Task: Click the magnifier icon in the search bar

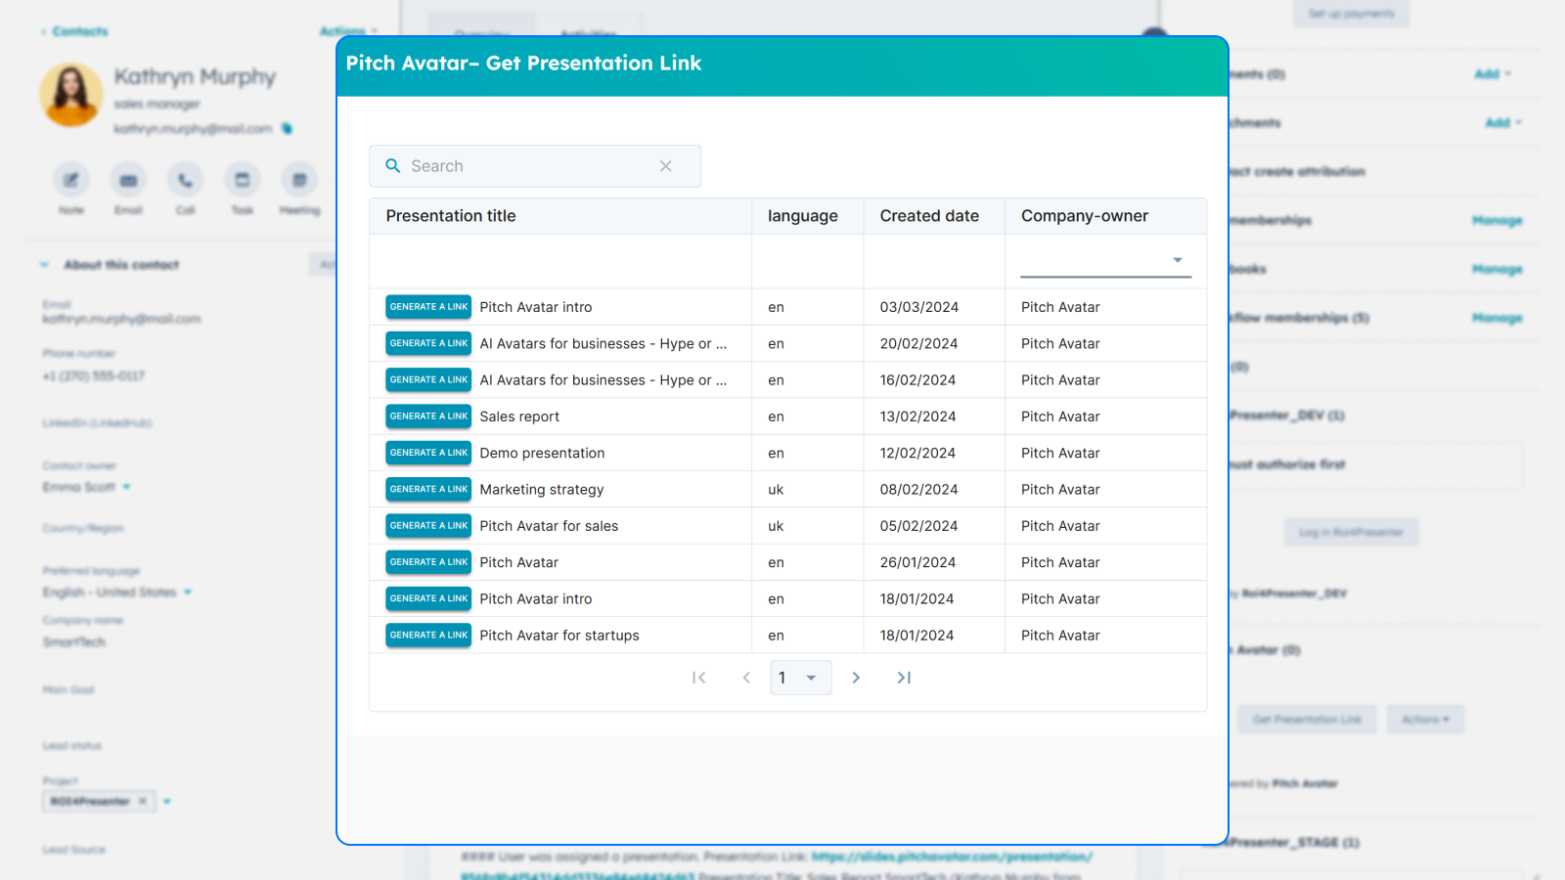Action: coord(393,166)
